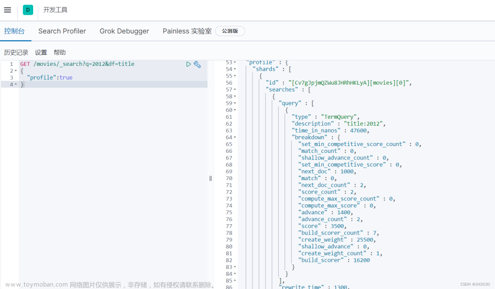The height and width of the screenshot is (289, 495).
Task: Click the GET /movies/_search request line
Action: click(77, 64)
